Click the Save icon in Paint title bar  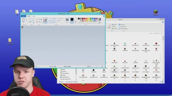tap(25, 14)
